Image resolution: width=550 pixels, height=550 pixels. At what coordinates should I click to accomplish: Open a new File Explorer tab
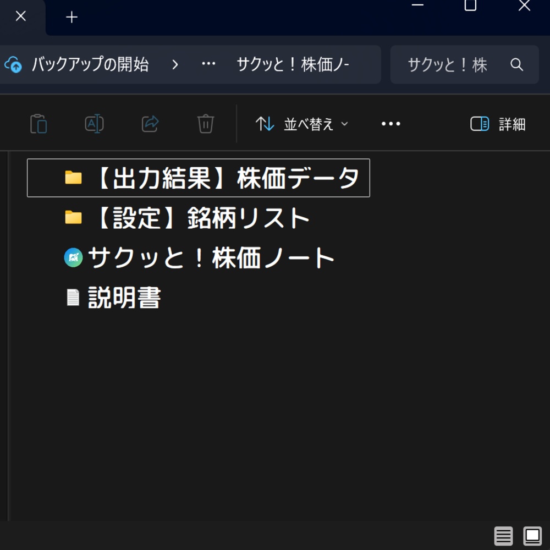pos(71,17)
